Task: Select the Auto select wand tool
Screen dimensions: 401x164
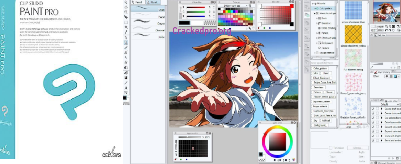Action: pos(126,27)
